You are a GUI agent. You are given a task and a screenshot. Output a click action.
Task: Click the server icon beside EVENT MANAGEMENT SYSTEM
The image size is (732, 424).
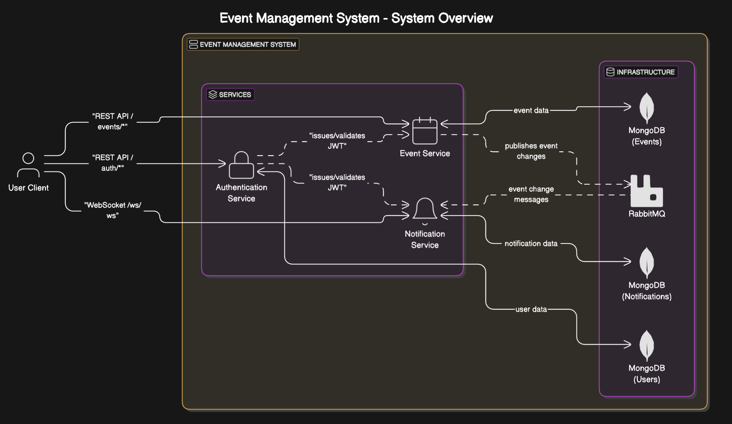pos(193,44)
